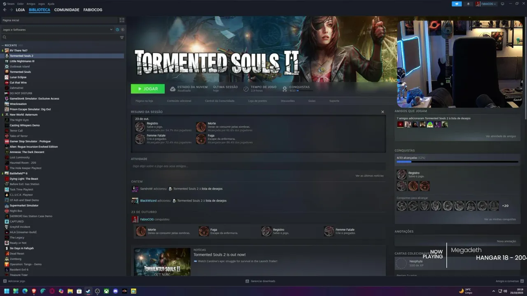Click the Morte achievement icon in session summary
The height and width of the screenshot is (296, 527).
pos(201,127)
